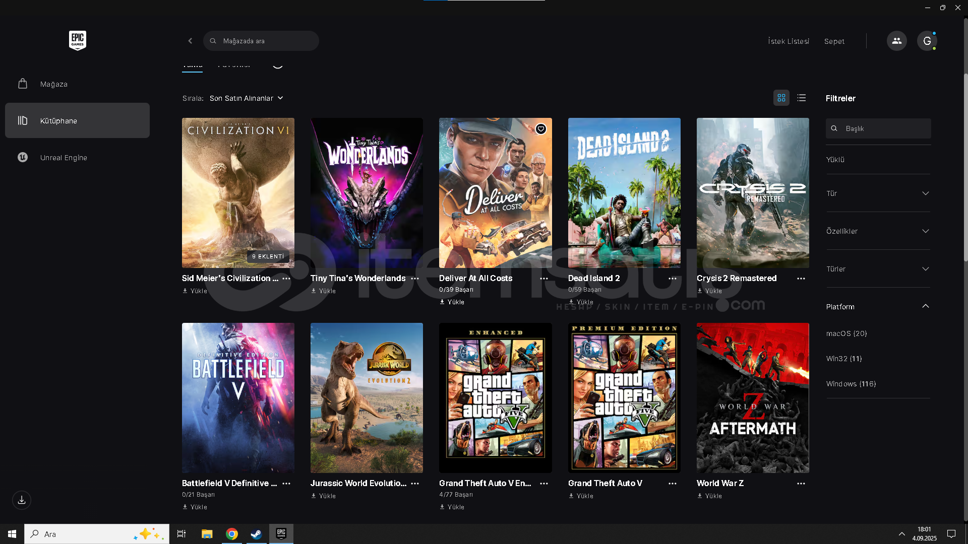Filter by Yüklü installed games
The width and height of the screenshot is (968, 544).
point(835,160)
